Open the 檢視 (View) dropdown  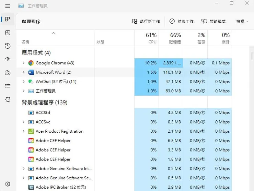242,21
